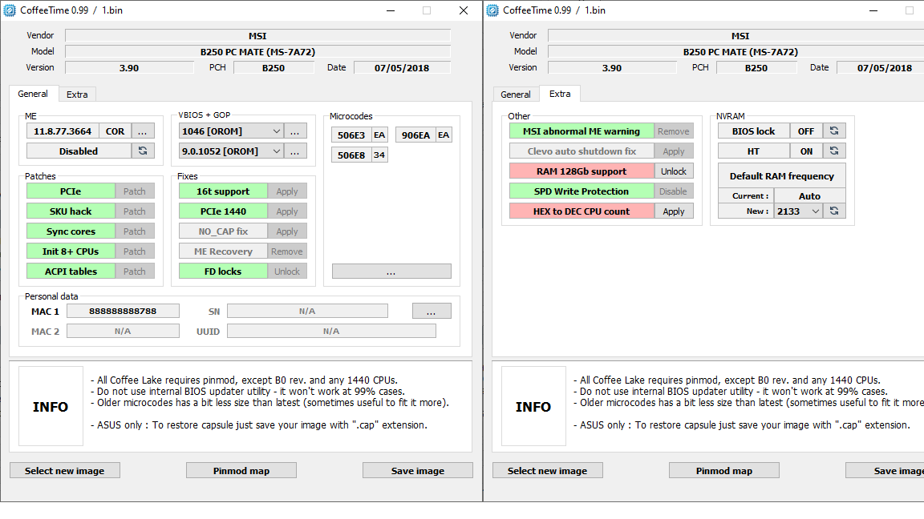Click the BIOS lock OFF value

click(x=805, y=131)
